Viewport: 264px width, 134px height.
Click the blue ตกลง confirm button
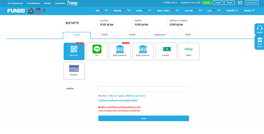(144, 118)
